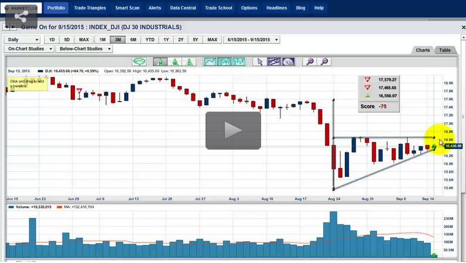Image resolution: width=466 pixels, height=263 pixels.
Task: Open the Data Central link
Action: click(183, 8)
